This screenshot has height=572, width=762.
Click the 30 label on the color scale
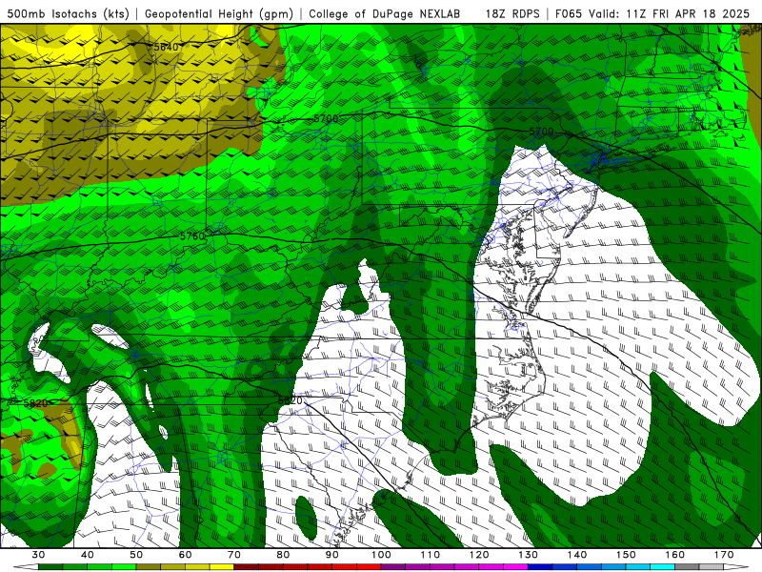click(38, 555)
